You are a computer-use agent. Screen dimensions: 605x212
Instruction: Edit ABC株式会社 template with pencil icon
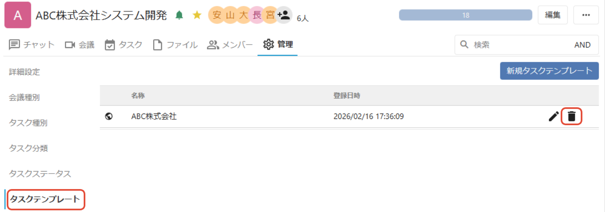[x=554, y=116]
